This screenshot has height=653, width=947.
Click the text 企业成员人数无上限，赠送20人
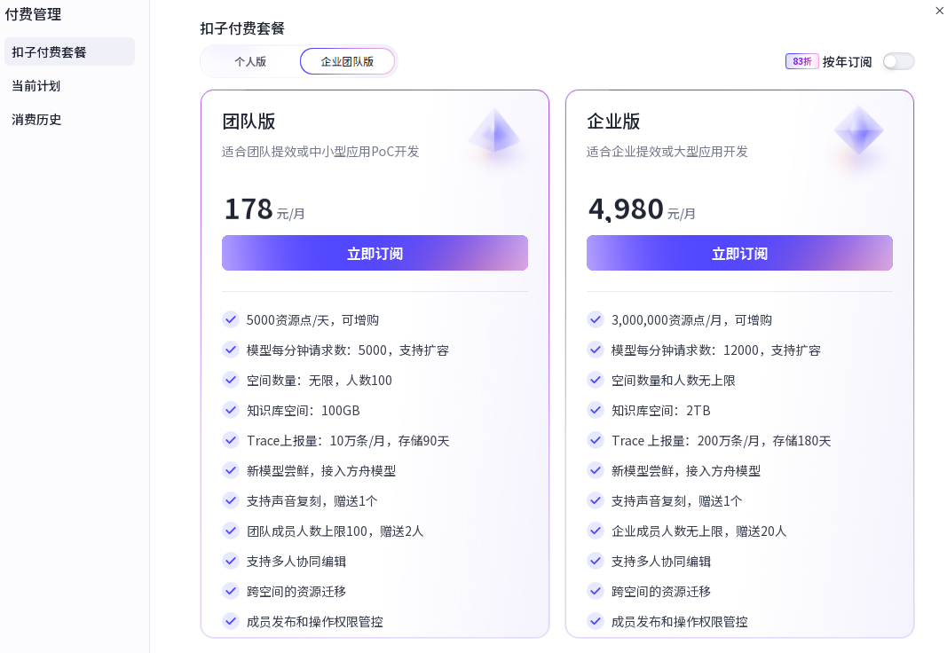699,531
